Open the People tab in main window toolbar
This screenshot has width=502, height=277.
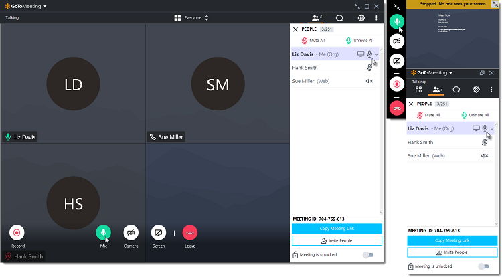(x=317, y=18)
